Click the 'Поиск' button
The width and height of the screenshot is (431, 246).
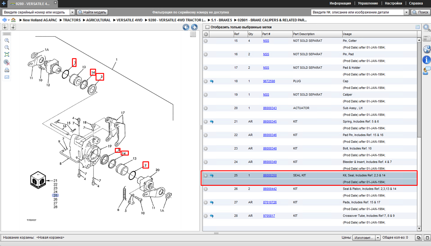tap(420, 12)
